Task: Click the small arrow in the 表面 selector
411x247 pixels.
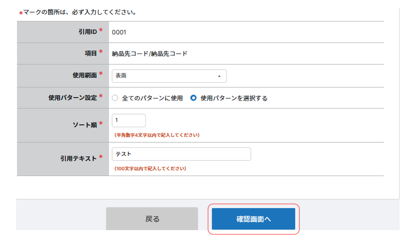Action: pyautogui.click(x=219, y=76)
